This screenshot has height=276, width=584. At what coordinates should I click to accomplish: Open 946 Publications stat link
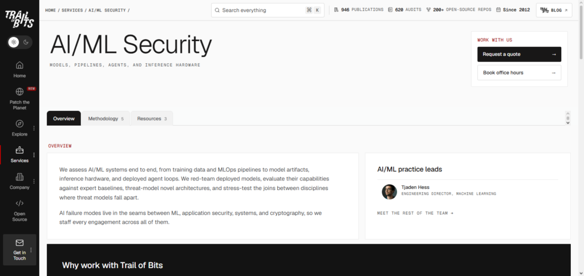359,10
